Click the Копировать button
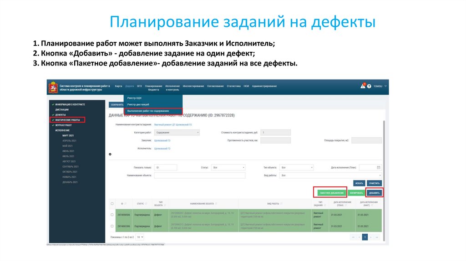 click(356, 193)
